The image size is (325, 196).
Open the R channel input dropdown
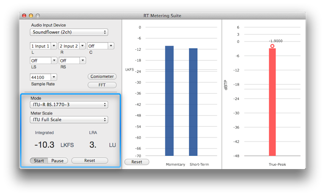[x=82, y=46]
